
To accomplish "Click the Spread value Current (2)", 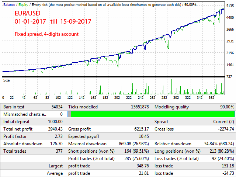I will (223, 122).
